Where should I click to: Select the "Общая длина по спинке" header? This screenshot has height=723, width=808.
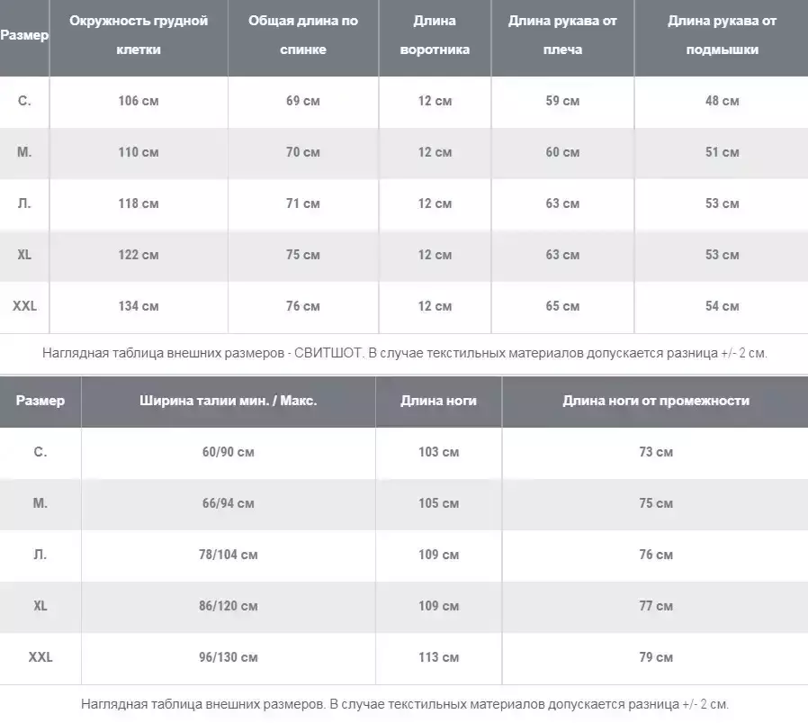[303, 35]
